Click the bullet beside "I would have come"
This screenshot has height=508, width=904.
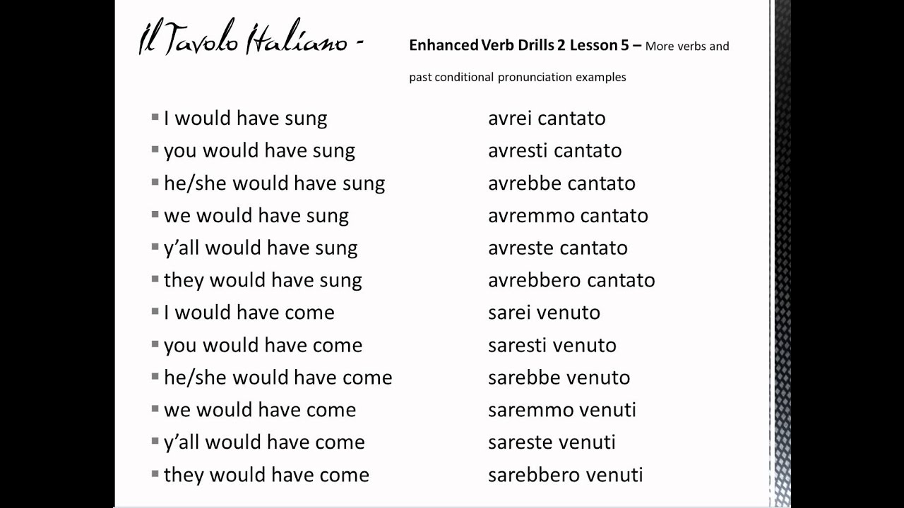point(155,312)
